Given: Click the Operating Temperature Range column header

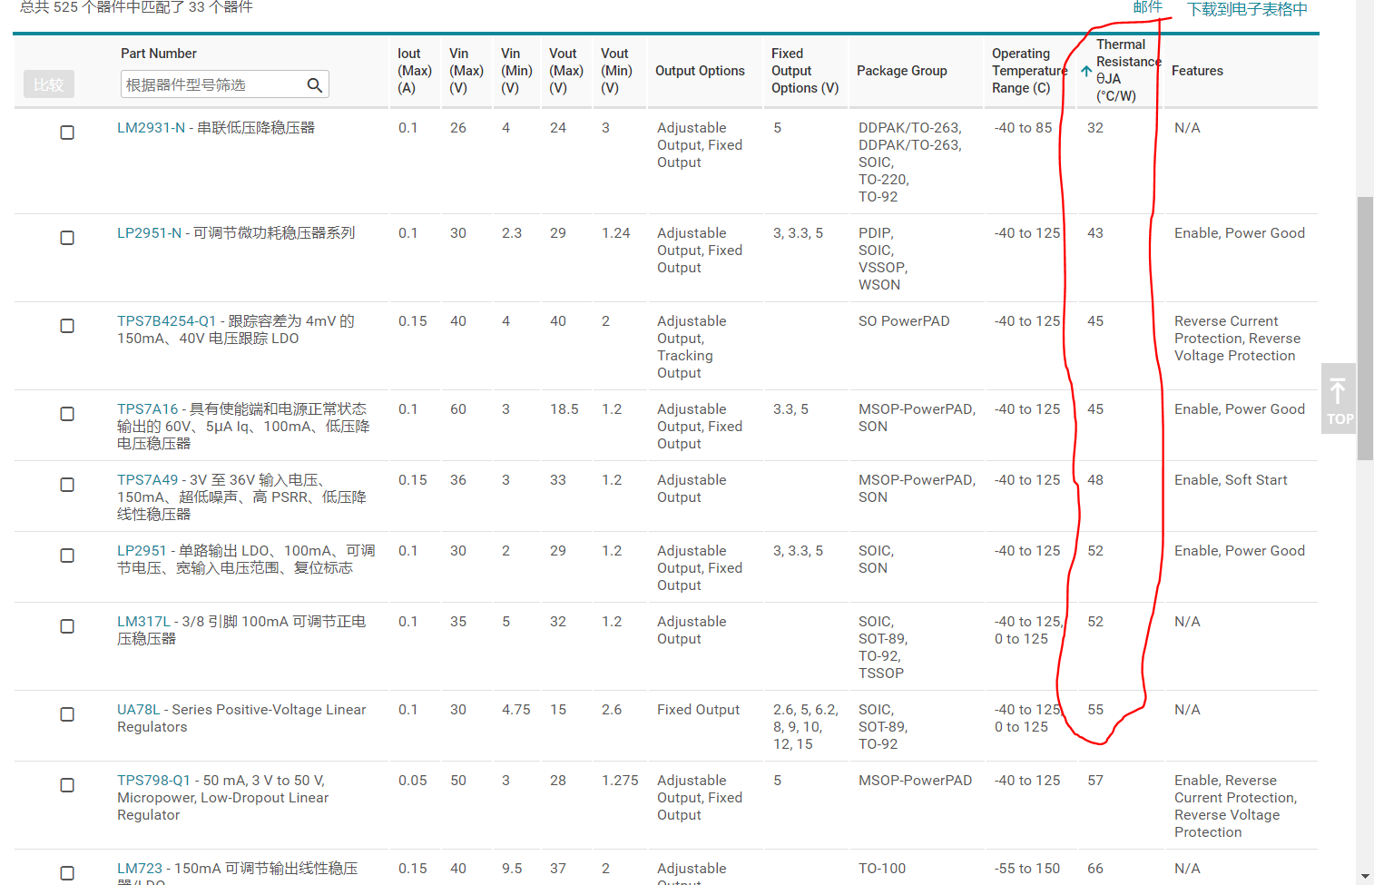Looking at the screenshot, I should click(x=1029, y=71).
